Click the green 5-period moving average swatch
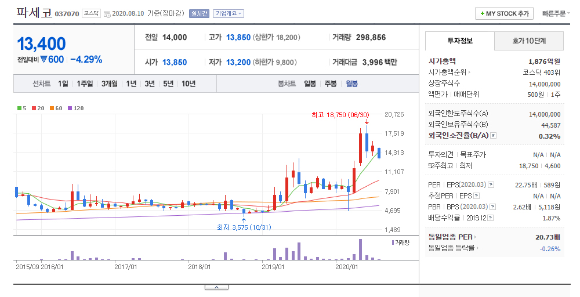The image size is (580, 297). click(x=19, y=108)
